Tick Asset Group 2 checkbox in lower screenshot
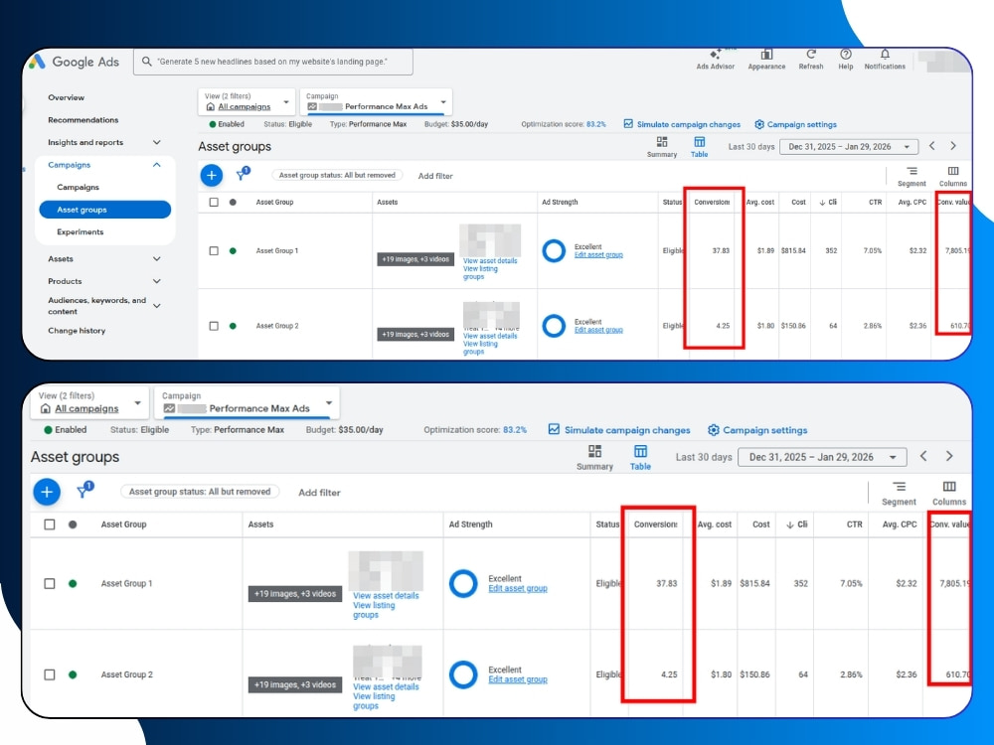 pyautogui.click(x=50, y=674)
